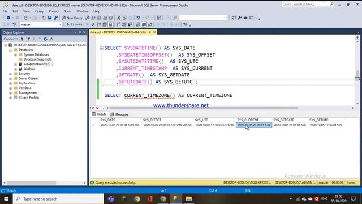This screenshot has height=204, width=362.
Task: Open the Edit menu
Action: tap(15, 11)
